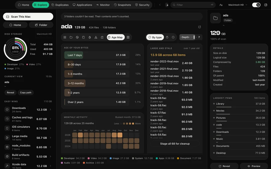Image resolution: width=271 pixels, height=169 pixels.
Task: Select the sunburst chart view icon
Action: (77, 37)
